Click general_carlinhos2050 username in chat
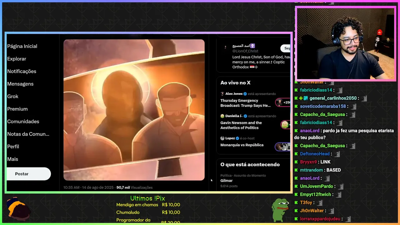This screenshot has width=400, height=225. click(x=333, y=98)
